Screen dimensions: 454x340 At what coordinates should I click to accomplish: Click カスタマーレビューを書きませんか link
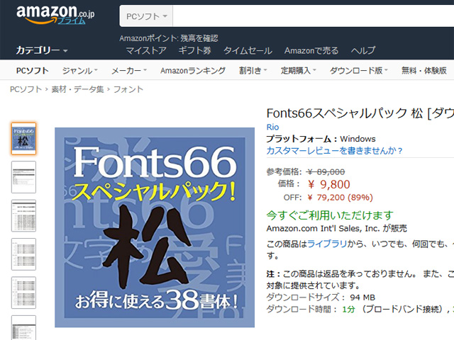coord(334,151)
